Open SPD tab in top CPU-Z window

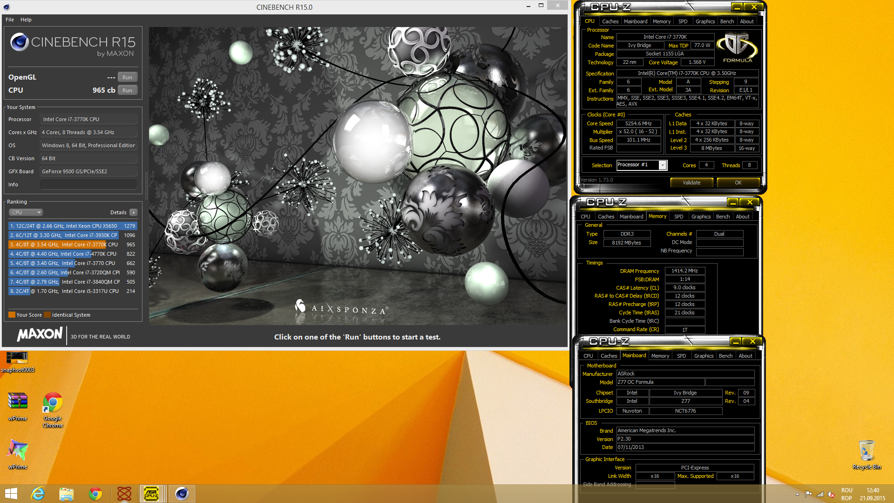pos(683,21)
